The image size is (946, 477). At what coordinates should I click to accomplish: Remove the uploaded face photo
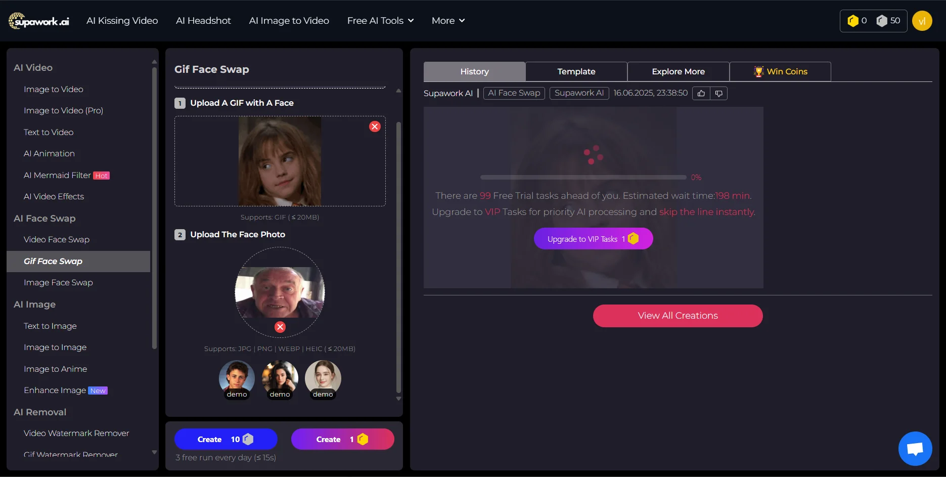tap(280, 327)
